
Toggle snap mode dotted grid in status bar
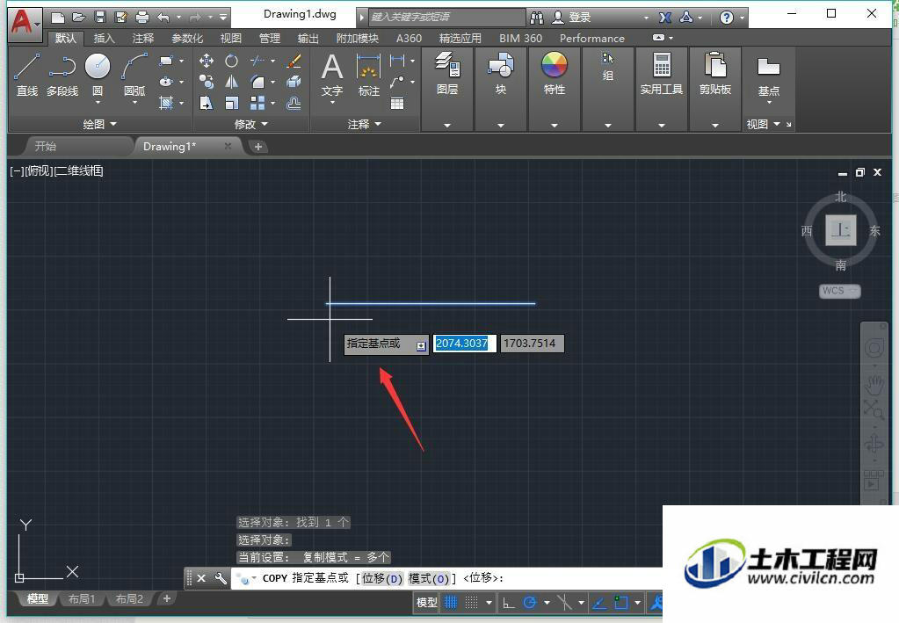coord(471,603)
